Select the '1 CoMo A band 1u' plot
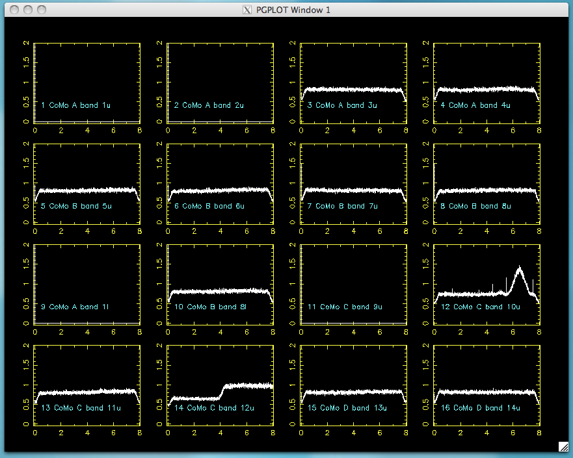 click(x=87, y=83)
